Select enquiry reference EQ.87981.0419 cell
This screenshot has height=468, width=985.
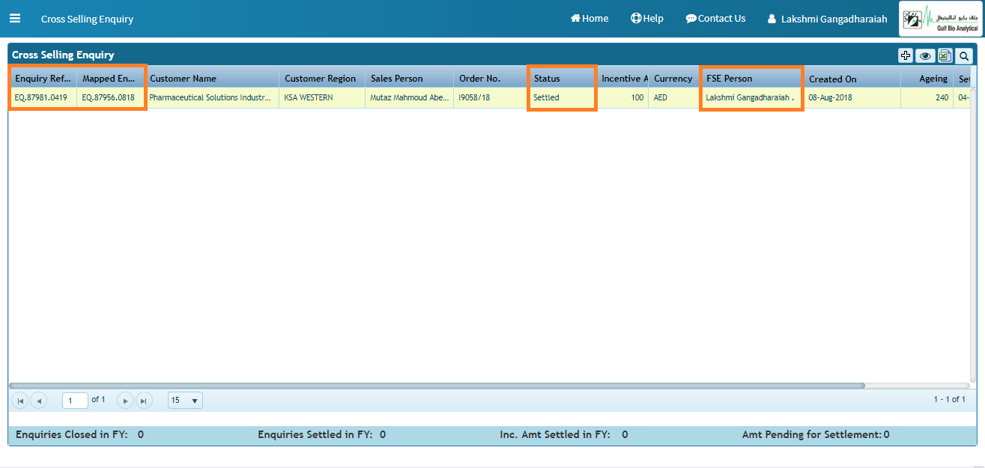(43, 98)
